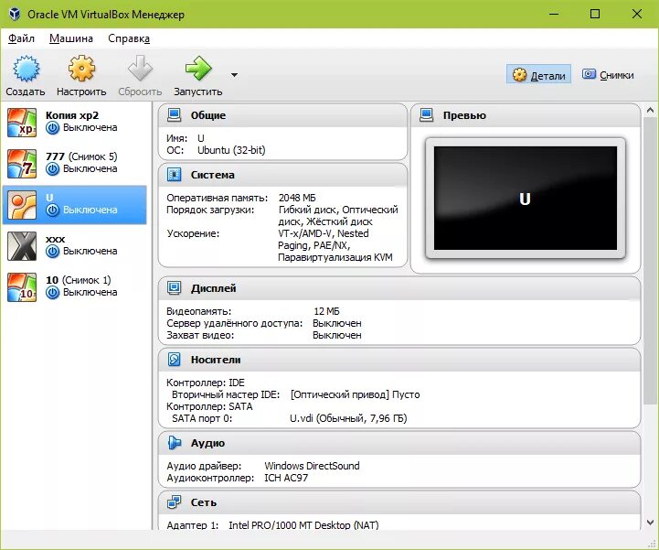Click the Сеть section network icon

(174, 502)
